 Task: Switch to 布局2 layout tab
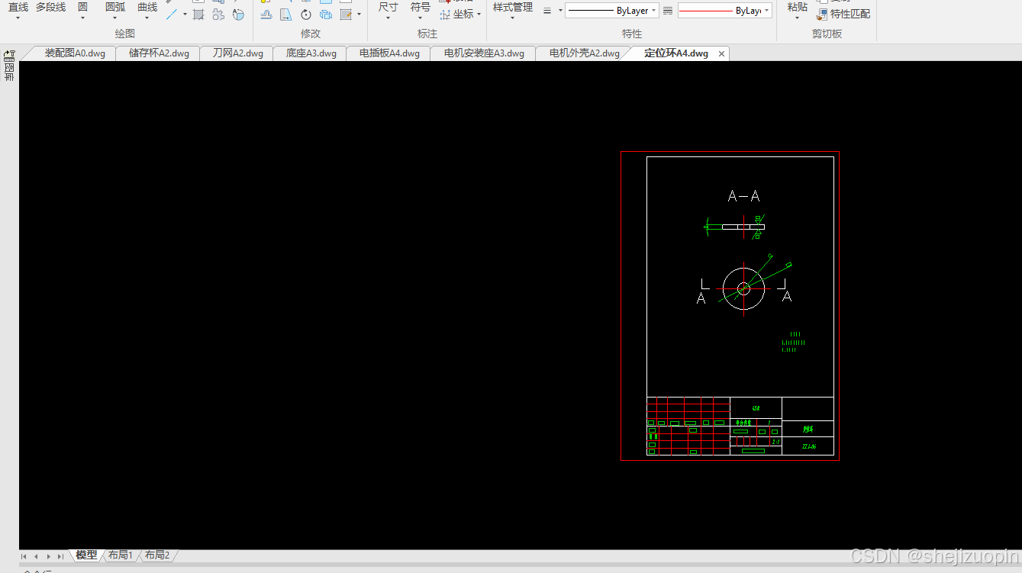click(157, 555)
